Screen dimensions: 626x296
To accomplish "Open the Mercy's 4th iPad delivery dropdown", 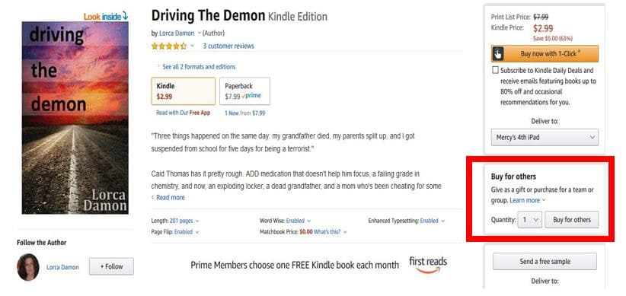I will 545,137.
